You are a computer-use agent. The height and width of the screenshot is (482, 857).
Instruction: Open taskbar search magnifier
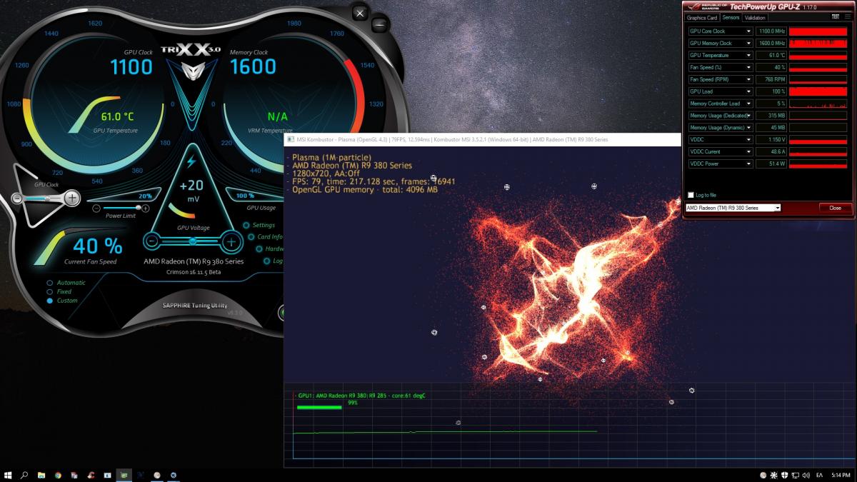(25, 474)
